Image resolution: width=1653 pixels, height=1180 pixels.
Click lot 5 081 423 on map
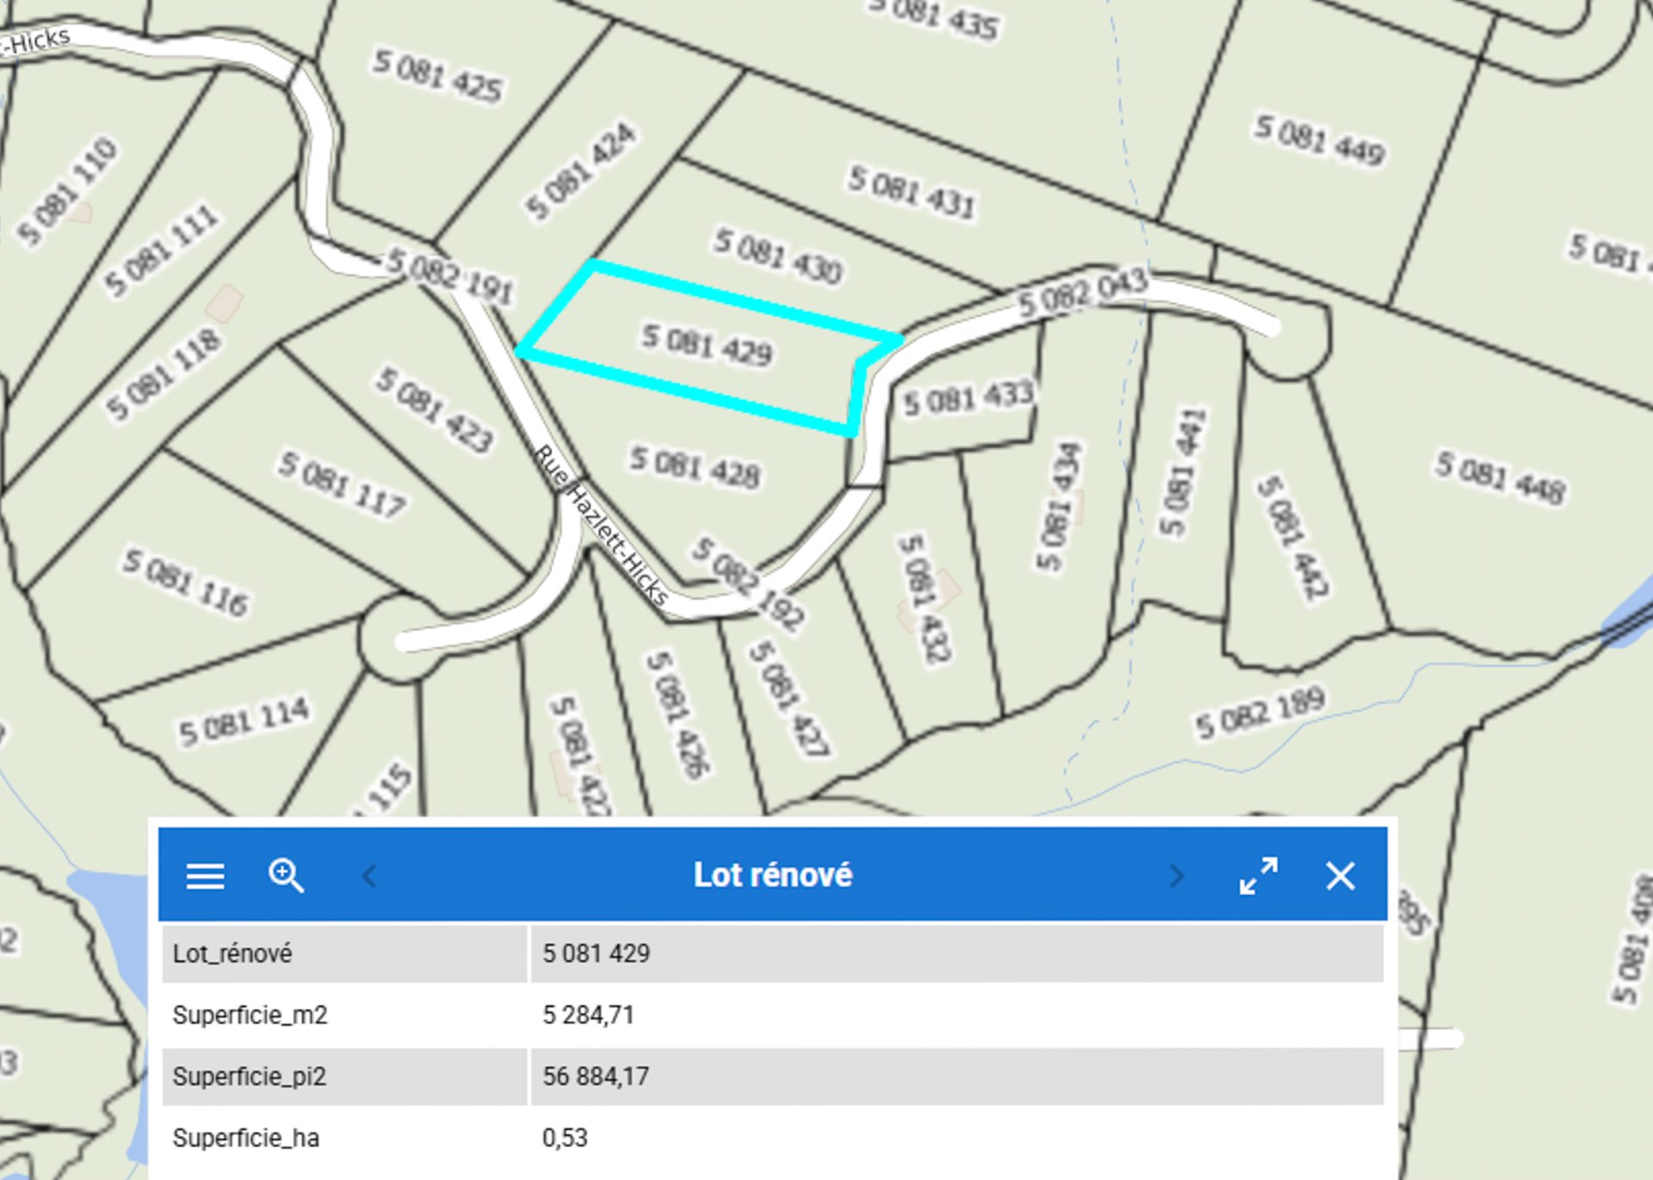point(435,410)
